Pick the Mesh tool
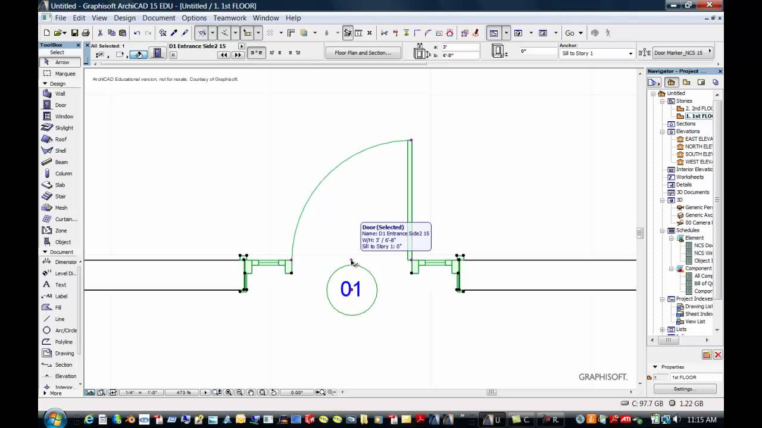 [x=60, y=208]
